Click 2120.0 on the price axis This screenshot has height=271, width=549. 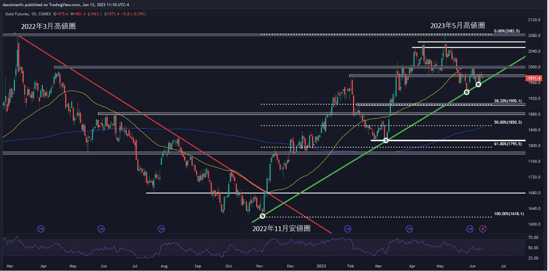coord(535,20)
